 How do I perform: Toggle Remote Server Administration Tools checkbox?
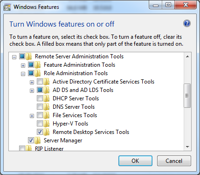(22, 56)
